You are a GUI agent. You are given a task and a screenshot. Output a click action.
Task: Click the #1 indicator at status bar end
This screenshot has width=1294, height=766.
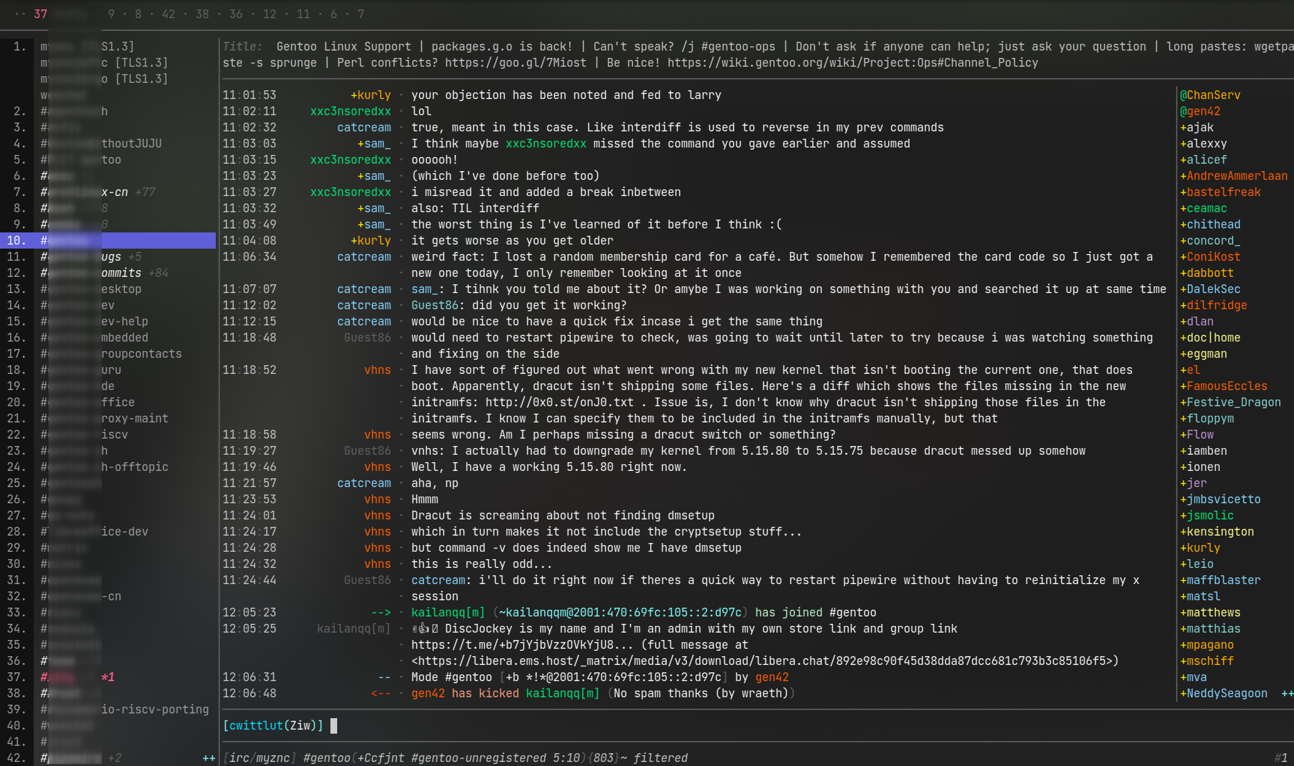pos(1281,758)
